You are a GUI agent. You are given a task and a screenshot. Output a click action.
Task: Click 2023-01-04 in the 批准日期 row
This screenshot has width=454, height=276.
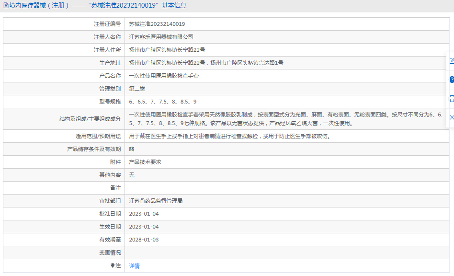point(144,214)
